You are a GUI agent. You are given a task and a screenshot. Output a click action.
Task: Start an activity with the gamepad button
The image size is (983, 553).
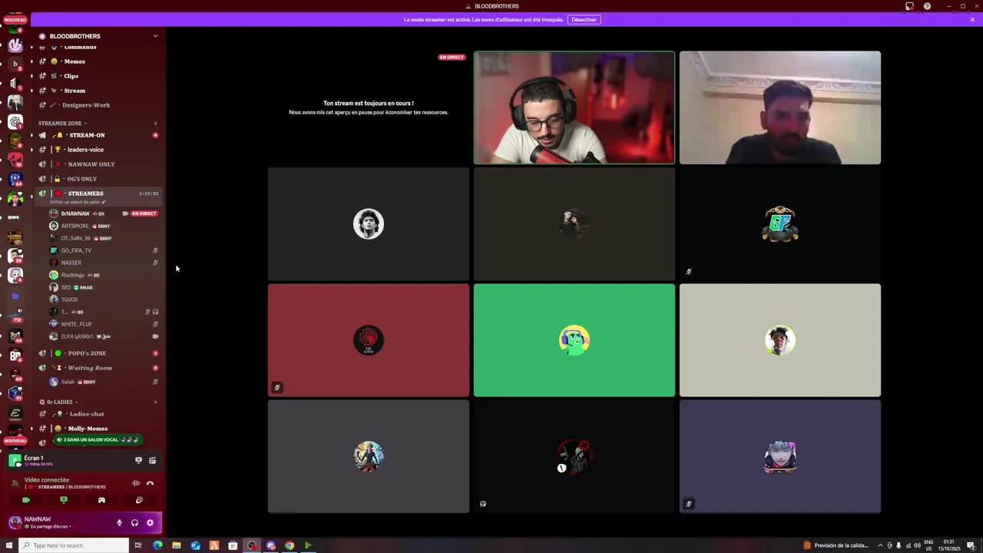click(x=101, y=500)
